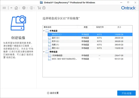Open 高级设置 advanced settings
This screenshot has height=98, width=139.
(x=53, y=93)
